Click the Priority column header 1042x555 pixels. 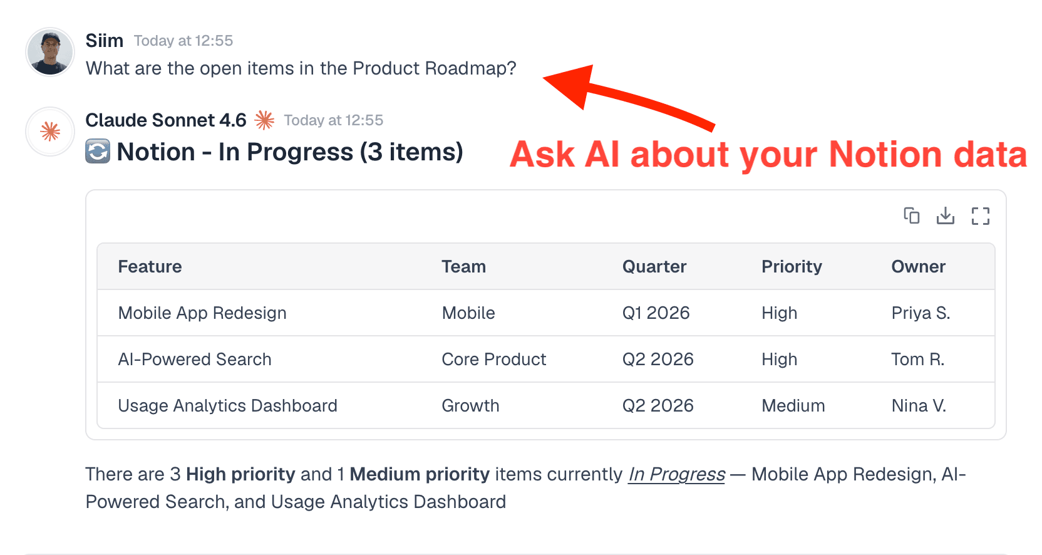pos(792,266)
